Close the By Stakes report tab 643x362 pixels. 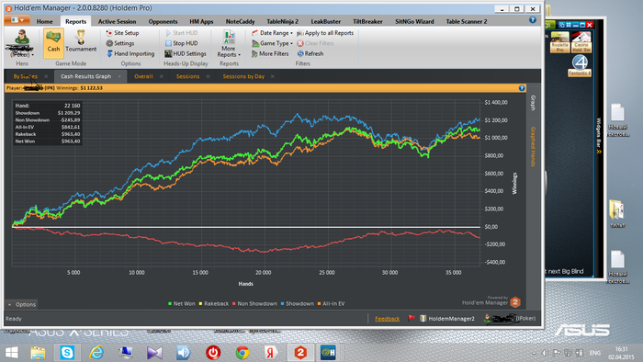pyautogui.click(x=46, y=76)
